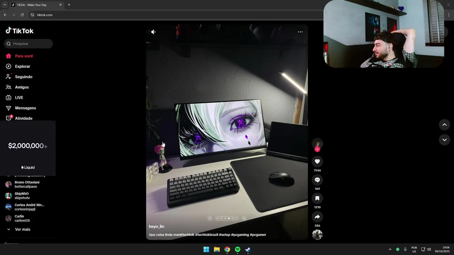Show next photo in carousel
Viewport: 454px width, 255px height.
pos(244,219)
